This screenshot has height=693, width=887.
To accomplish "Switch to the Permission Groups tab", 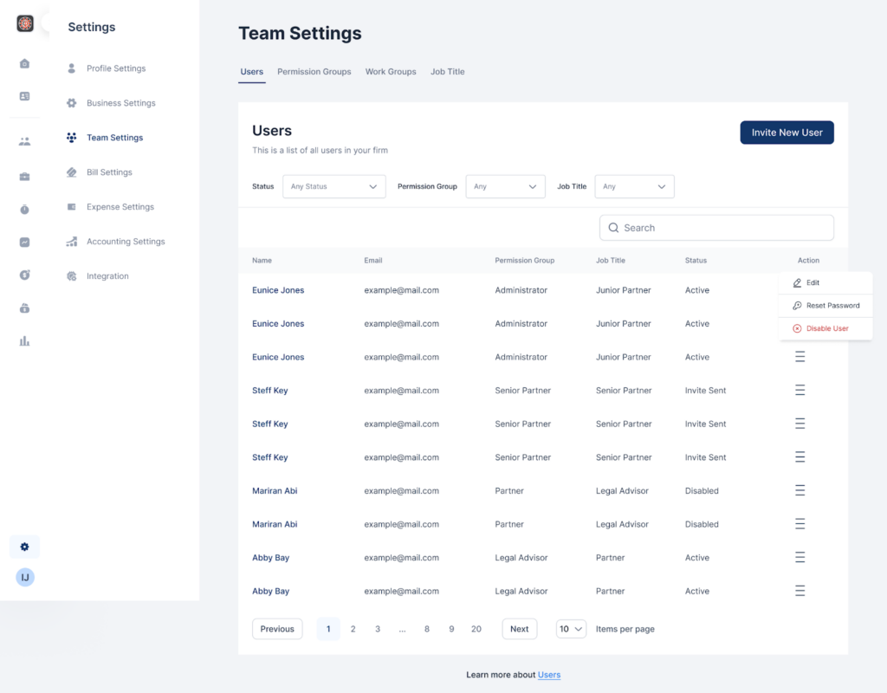I will pyautogui.click(x=314, y=72).
